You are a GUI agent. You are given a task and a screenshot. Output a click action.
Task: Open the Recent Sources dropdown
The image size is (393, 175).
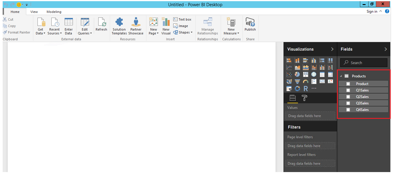click(54, 26)
